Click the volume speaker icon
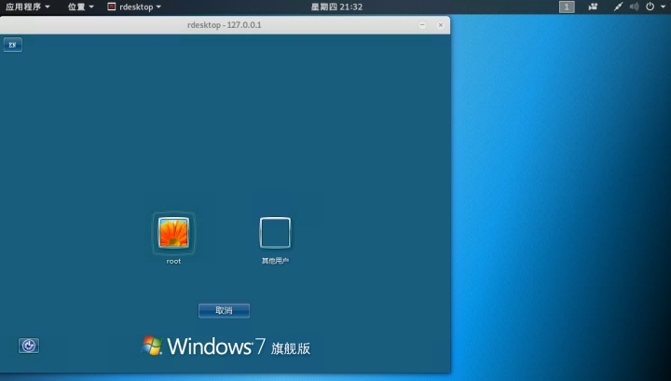671x381 pixels. pos(635,7)
